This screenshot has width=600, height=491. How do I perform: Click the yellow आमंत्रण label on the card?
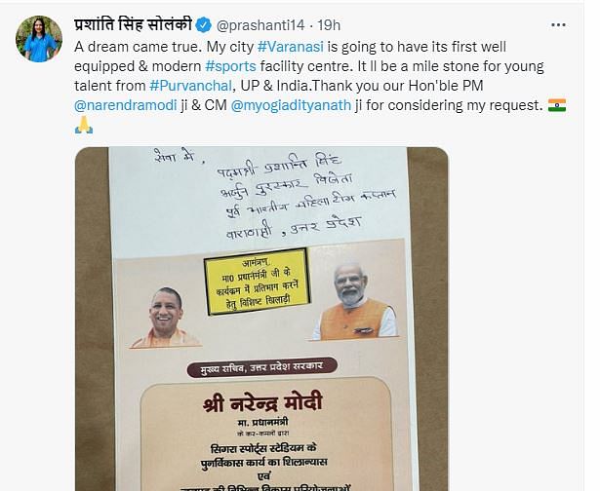coord(258,282)
